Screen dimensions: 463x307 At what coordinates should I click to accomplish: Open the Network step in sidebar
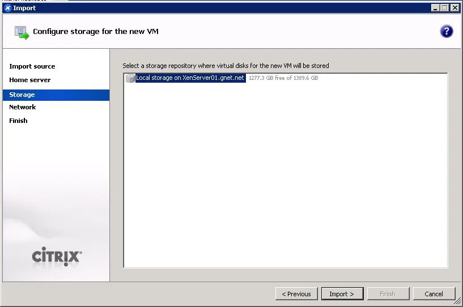click(23, 107)
